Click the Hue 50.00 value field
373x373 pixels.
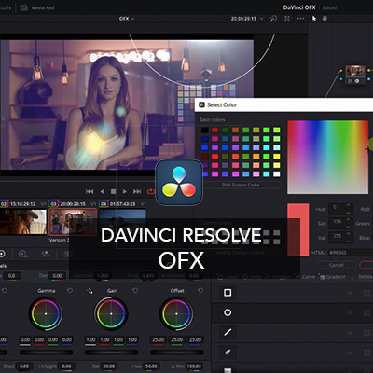click(151, 366)
